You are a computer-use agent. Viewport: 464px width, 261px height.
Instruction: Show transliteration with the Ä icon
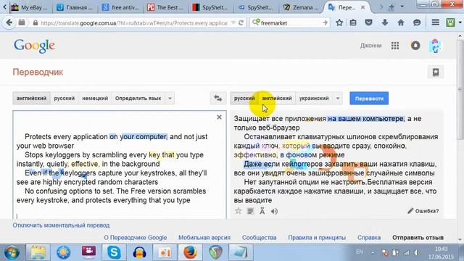(262, 211)
